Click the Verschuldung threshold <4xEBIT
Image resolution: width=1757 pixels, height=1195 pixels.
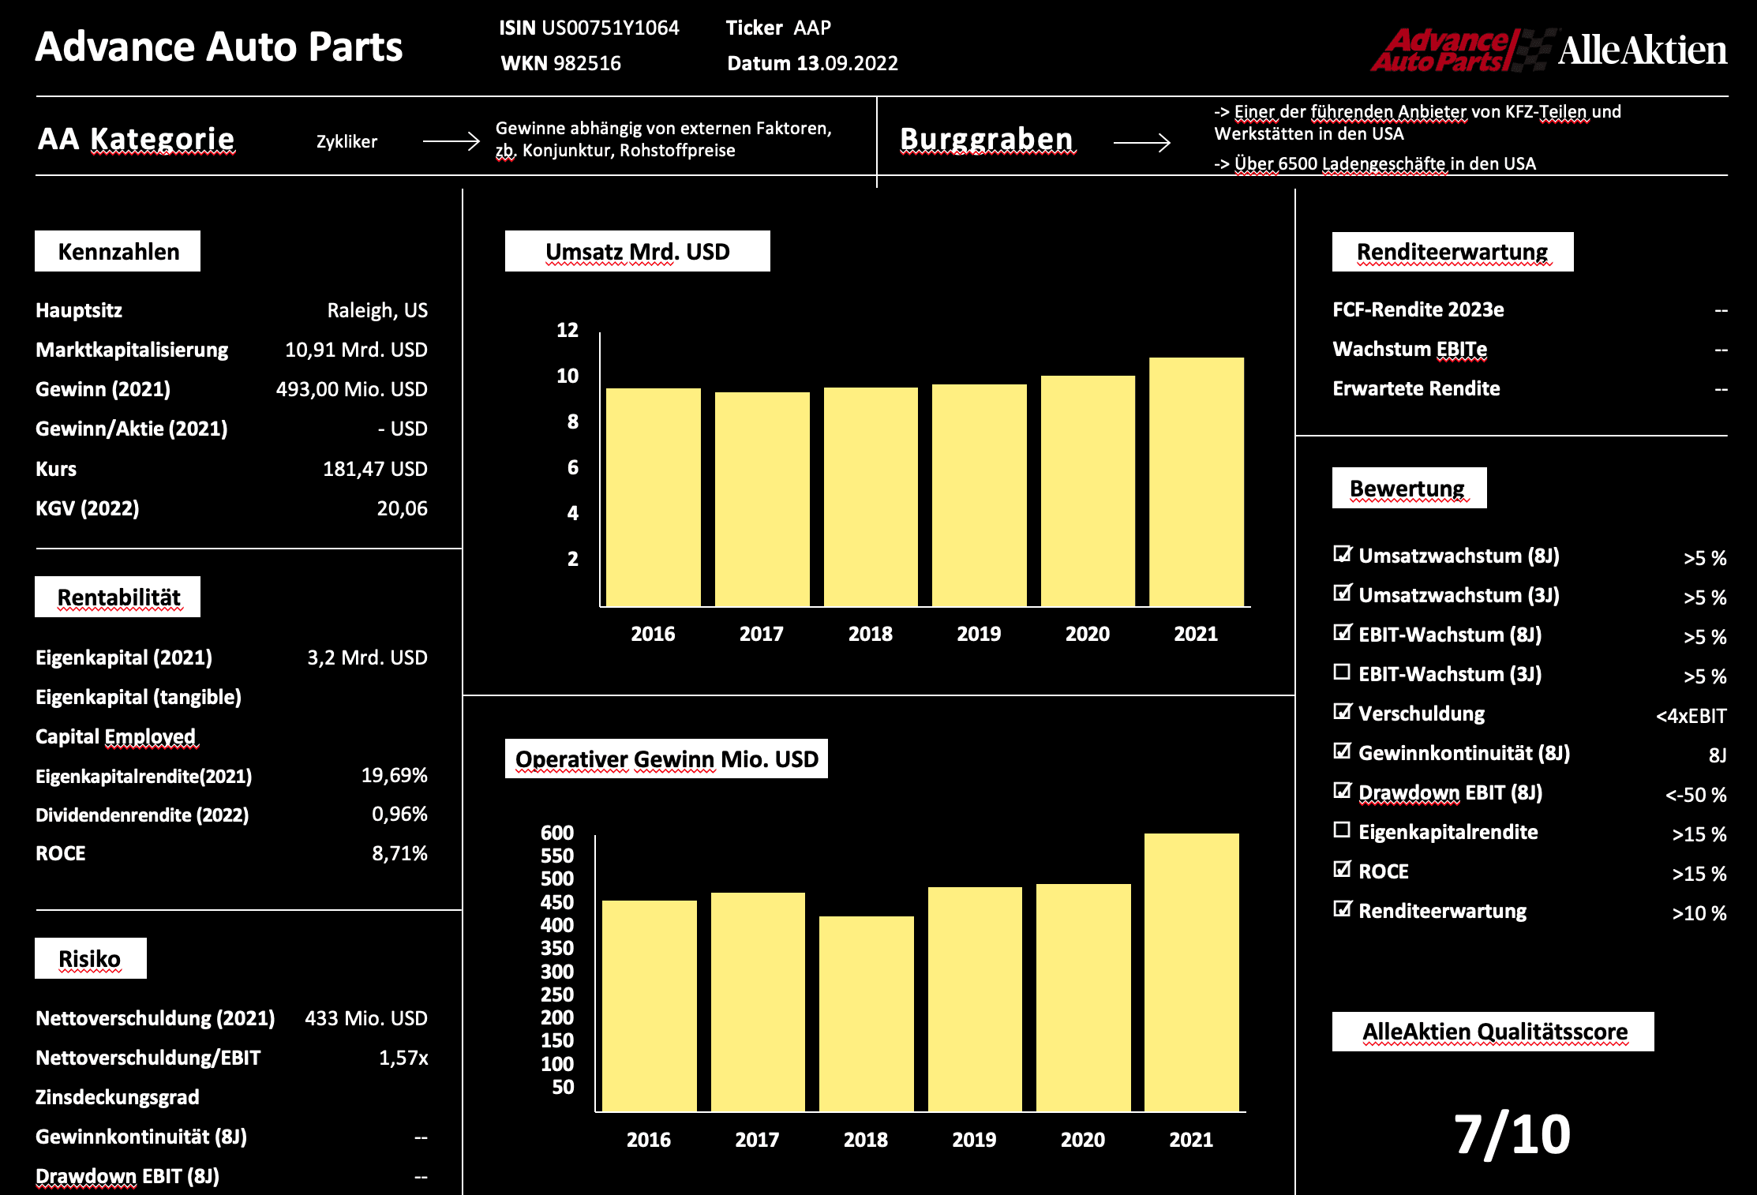1691,716
